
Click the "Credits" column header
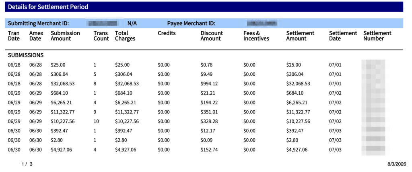tap(167, 33)
